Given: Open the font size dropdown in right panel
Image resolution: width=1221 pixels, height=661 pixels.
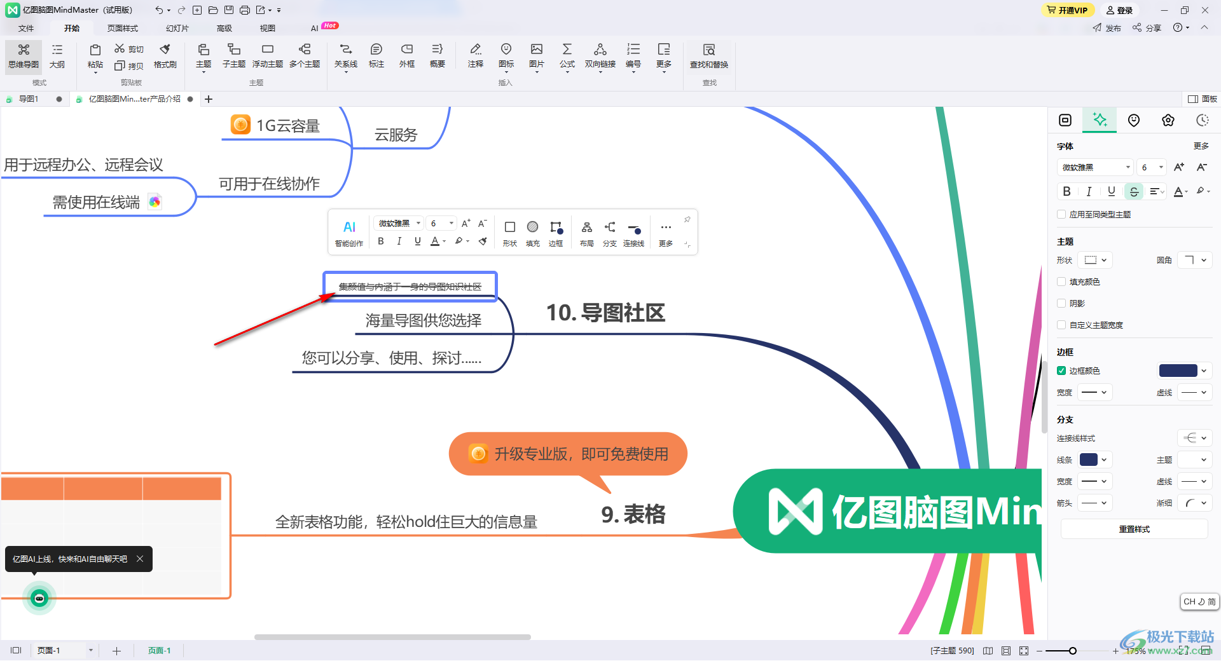Looking at the screenshot, I should click(1152, 167).
